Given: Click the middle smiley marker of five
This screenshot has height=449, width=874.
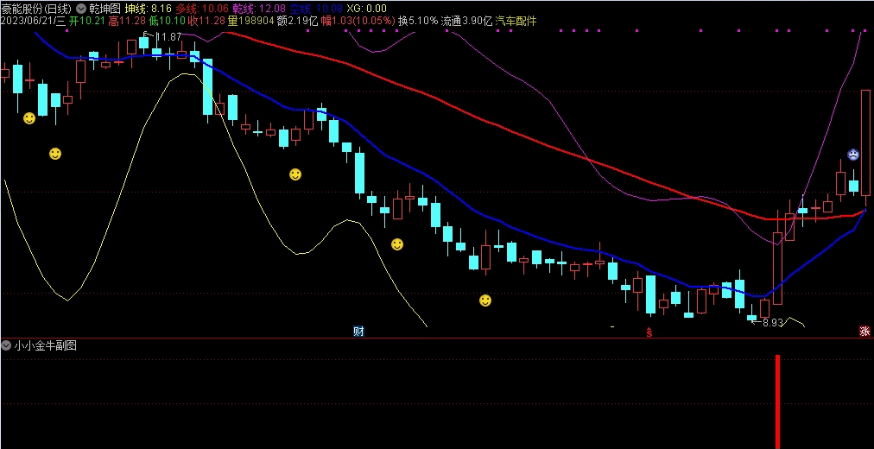Looking at the screenshot, I should 295,174.
